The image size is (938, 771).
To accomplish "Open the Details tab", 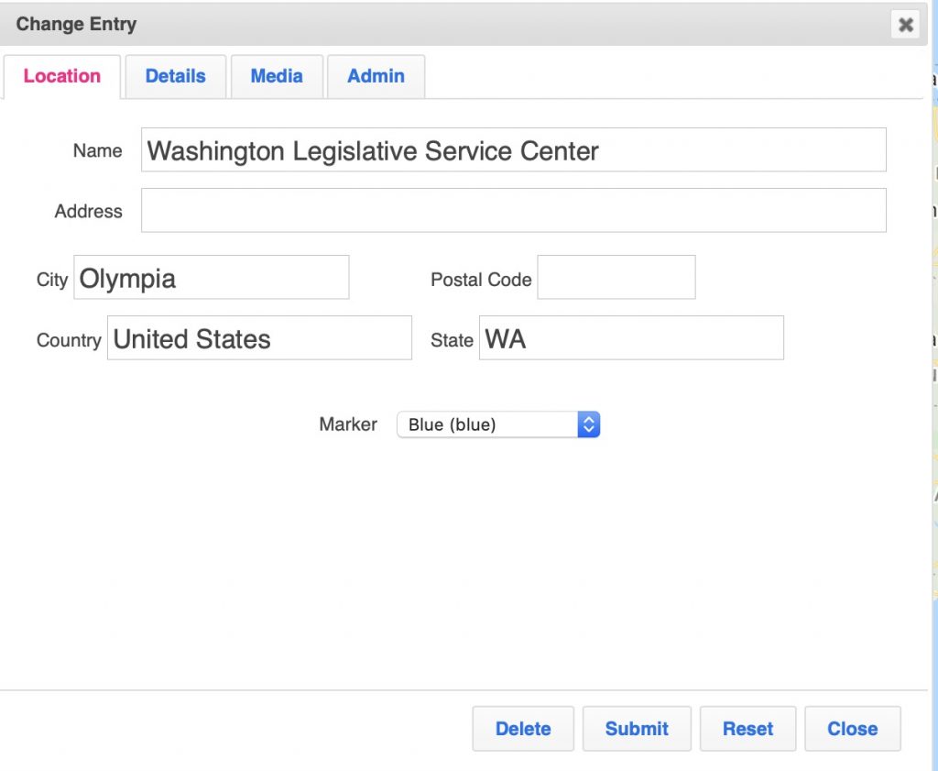I will 175,77.
